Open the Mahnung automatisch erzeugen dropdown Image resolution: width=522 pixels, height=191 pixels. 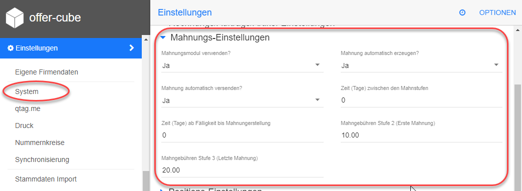pyautogui.click(x=421, y=65)
